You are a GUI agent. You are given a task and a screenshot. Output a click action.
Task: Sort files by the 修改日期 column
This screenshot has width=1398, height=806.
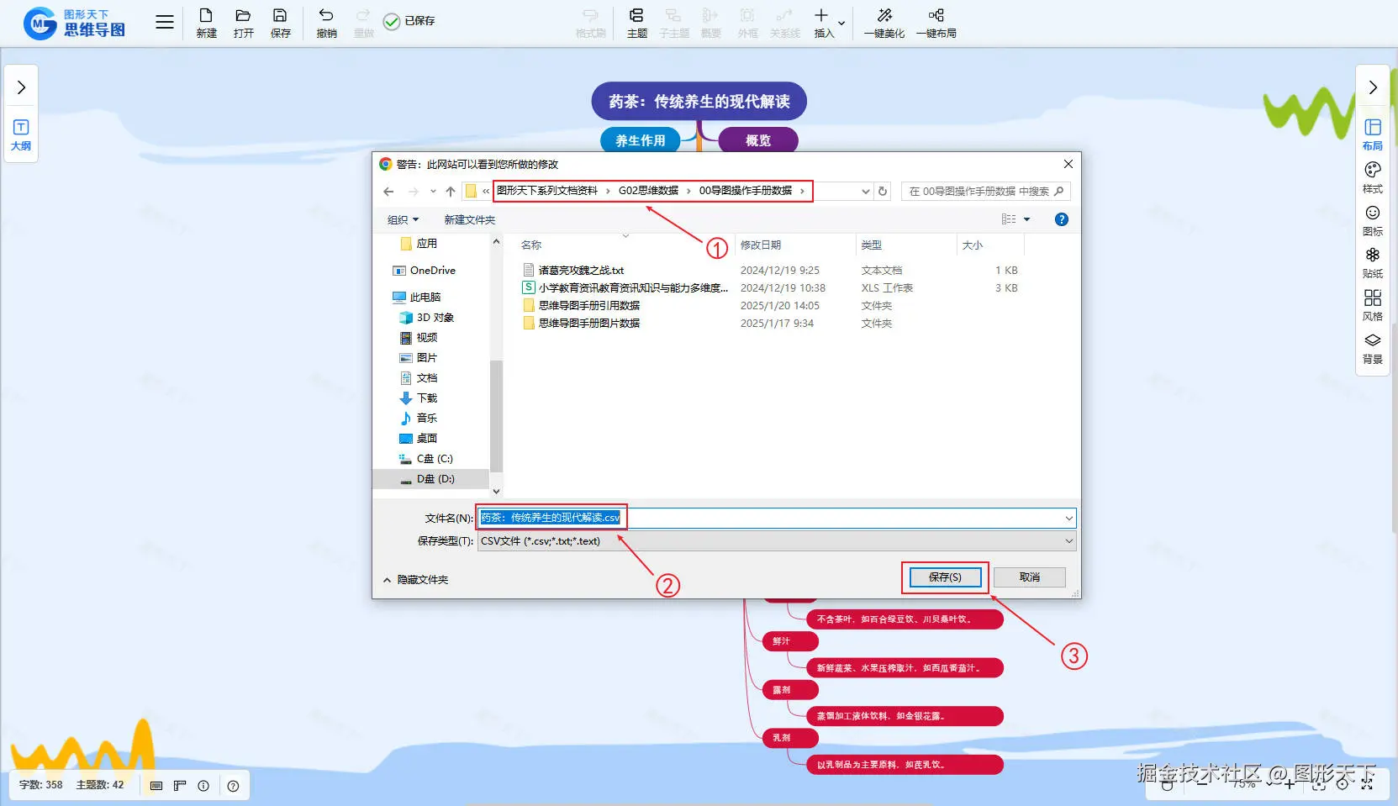[x=761, y=245]
